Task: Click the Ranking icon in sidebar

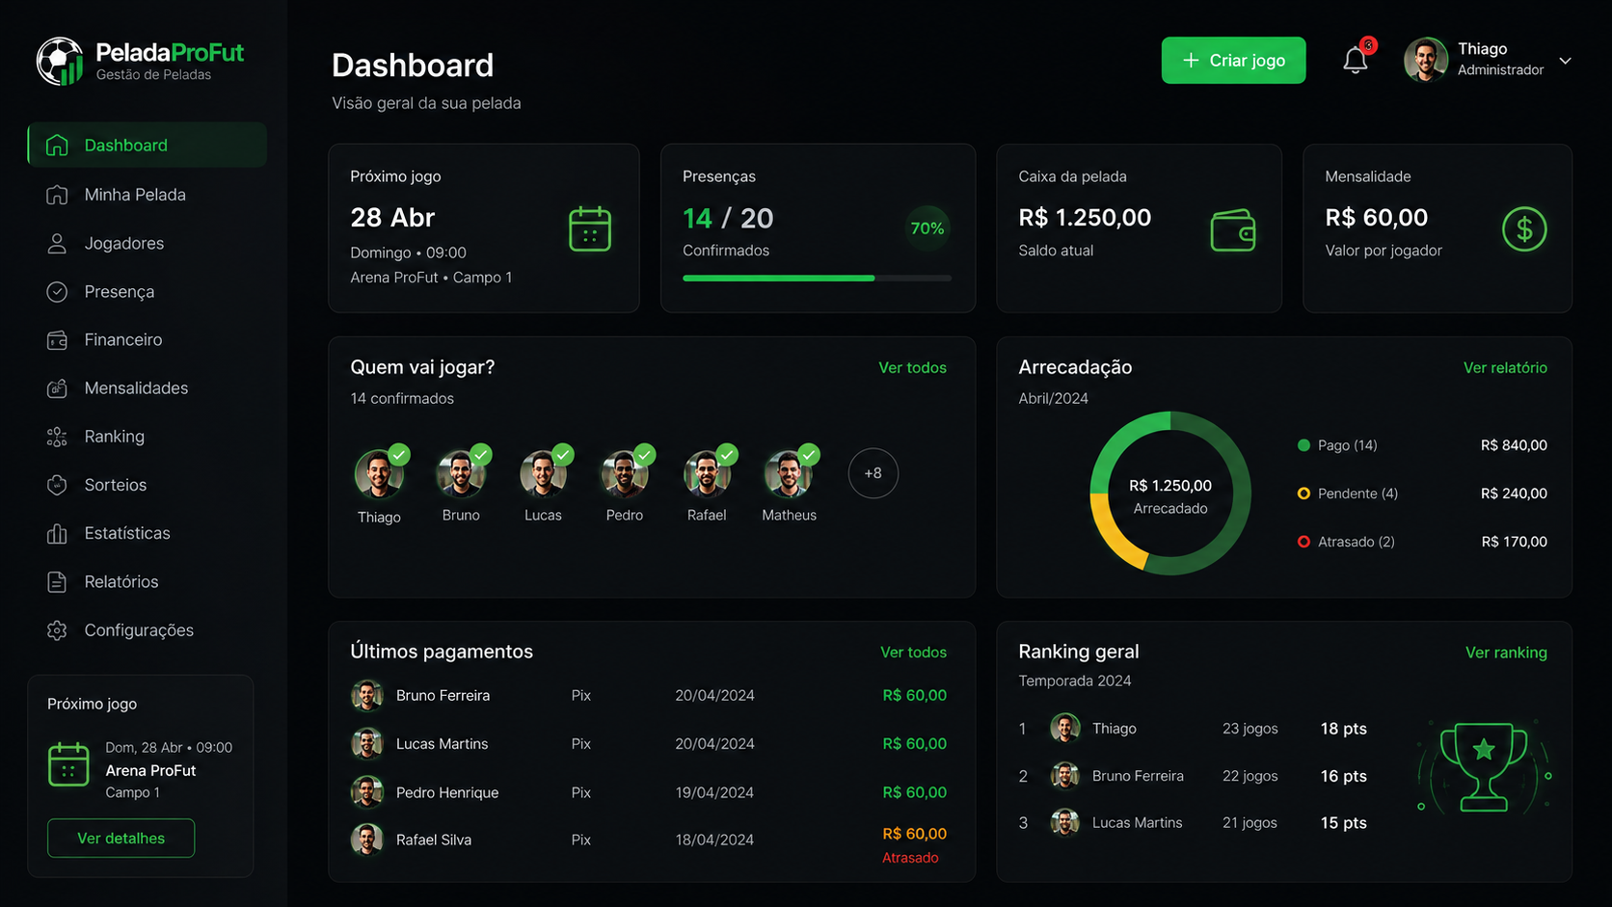Action: tap(57, 437)
